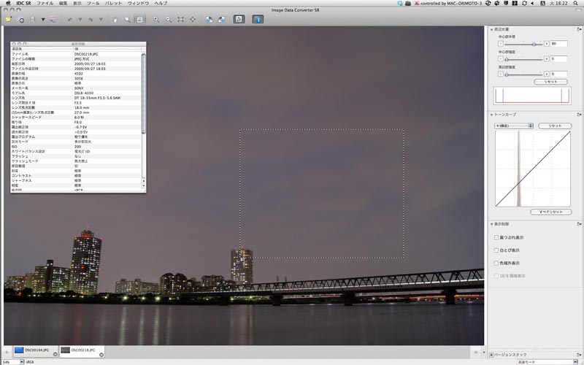Click the redo arrow icon
The image size is (584, 365).
click(91, 20)
